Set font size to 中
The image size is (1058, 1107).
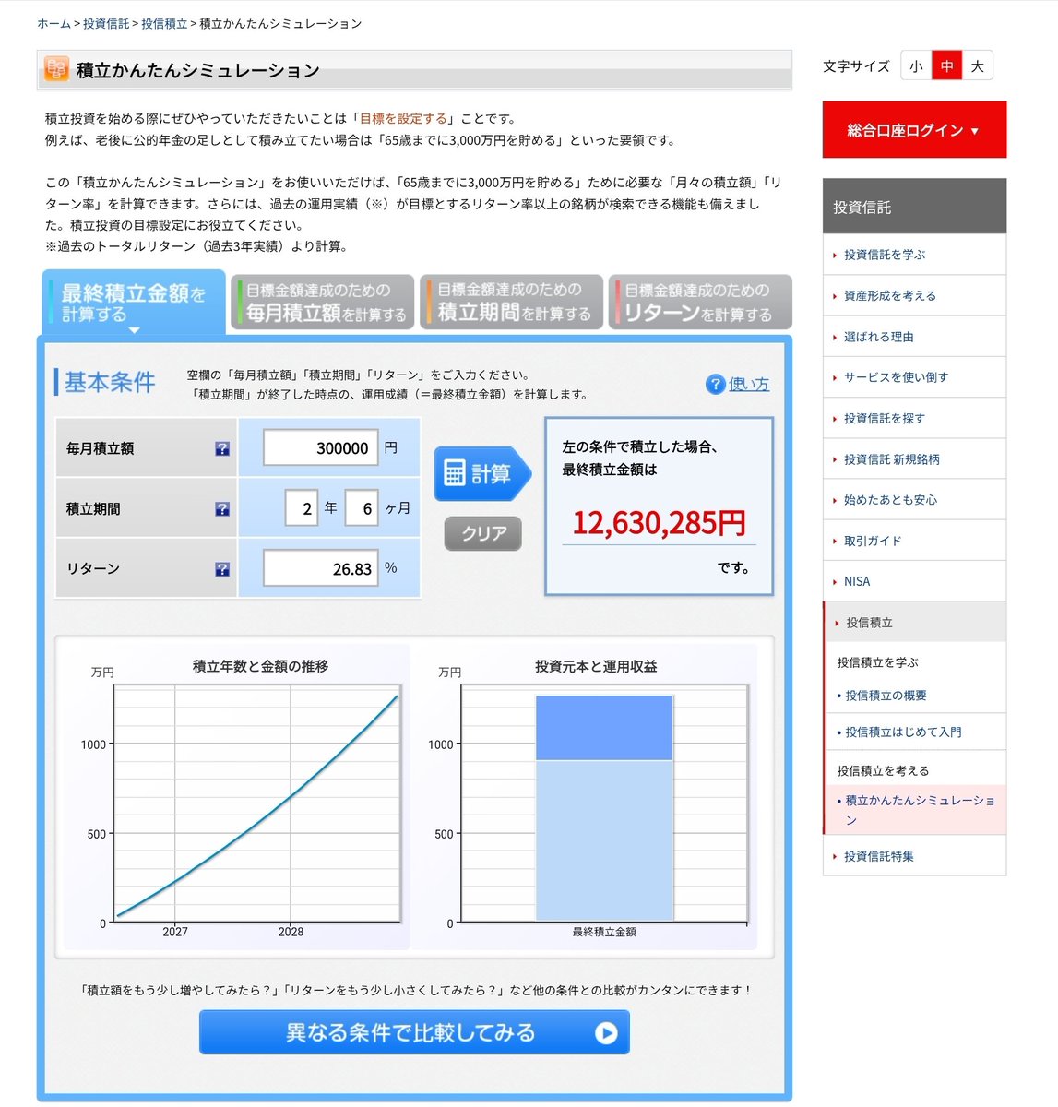(x=947, y=66)
